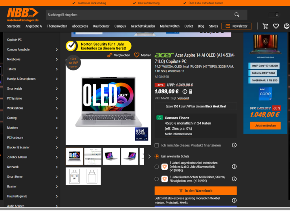Click the main OLED laptop product image
The height and width of the screenshot is (211, 290).
point(108,102)
